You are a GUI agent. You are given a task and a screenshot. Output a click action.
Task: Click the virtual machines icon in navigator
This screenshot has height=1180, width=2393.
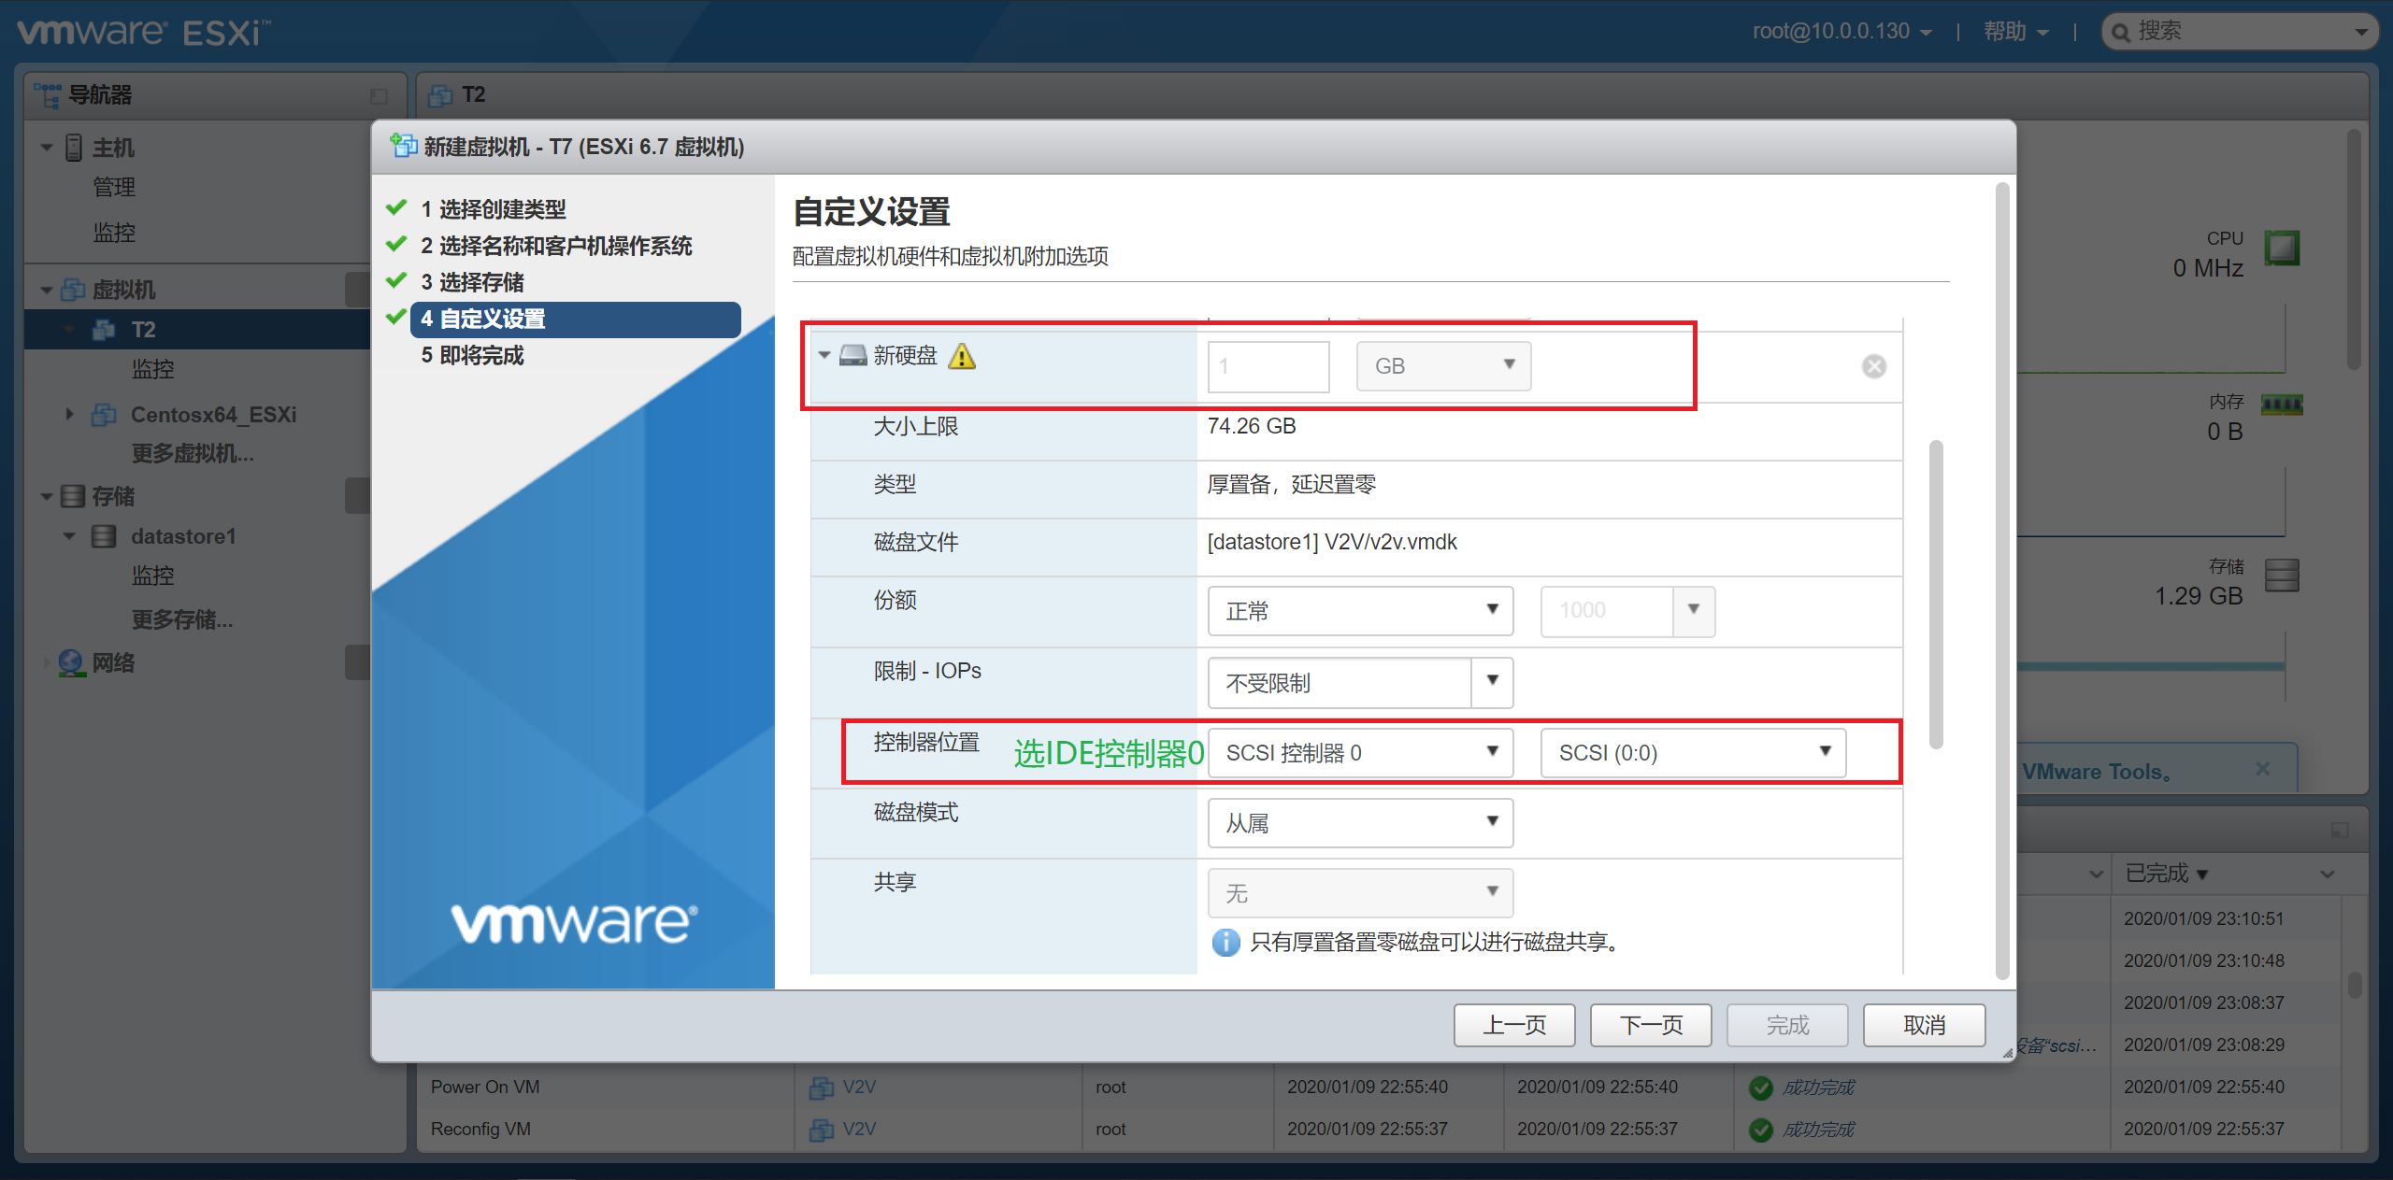click(73, 290)
